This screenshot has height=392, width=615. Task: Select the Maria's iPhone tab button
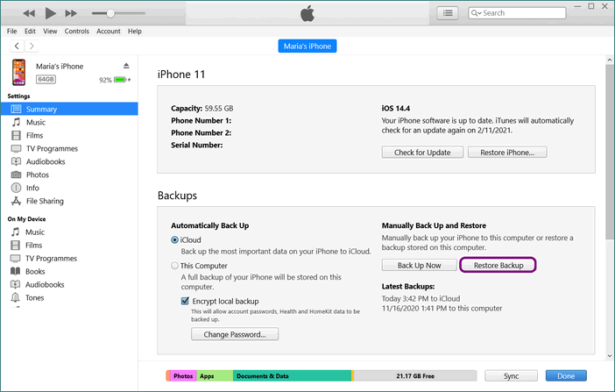pyautogui.click(x=307, y=46)
